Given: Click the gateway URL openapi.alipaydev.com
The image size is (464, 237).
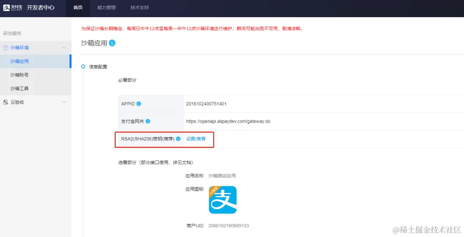Looking at the screenshot, I should [228, 121].
